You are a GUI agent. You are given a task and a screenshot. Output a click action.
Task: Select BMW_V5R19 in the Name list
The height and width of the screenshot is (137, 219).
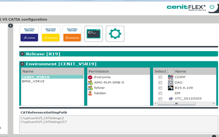[33, 81]
